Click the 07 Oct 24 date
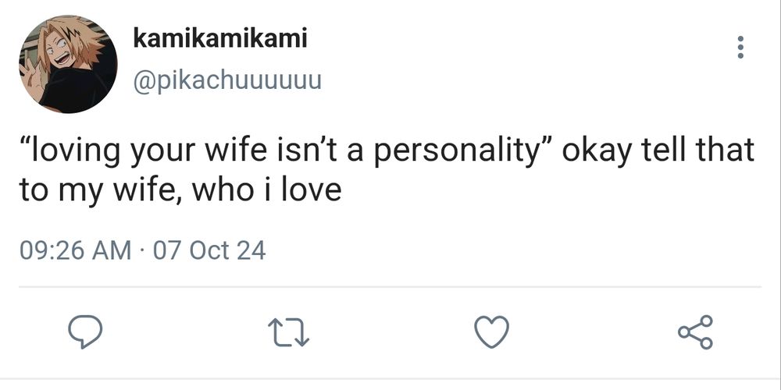This screenshot has height=390, width=781. (x=209, y=250)
